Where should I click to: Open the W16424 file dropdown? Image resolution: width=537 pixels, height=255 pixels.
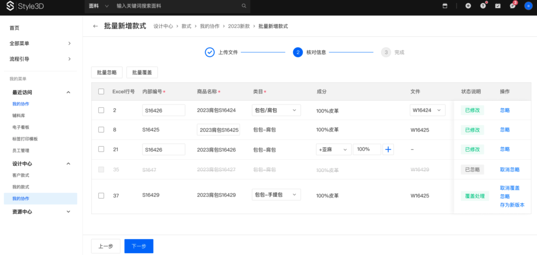pos(427,110)
